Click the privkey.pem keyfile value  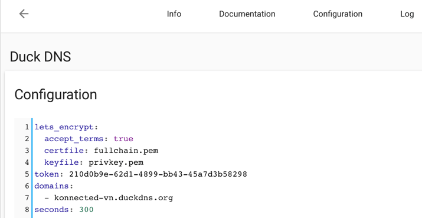tap(116, 162)
